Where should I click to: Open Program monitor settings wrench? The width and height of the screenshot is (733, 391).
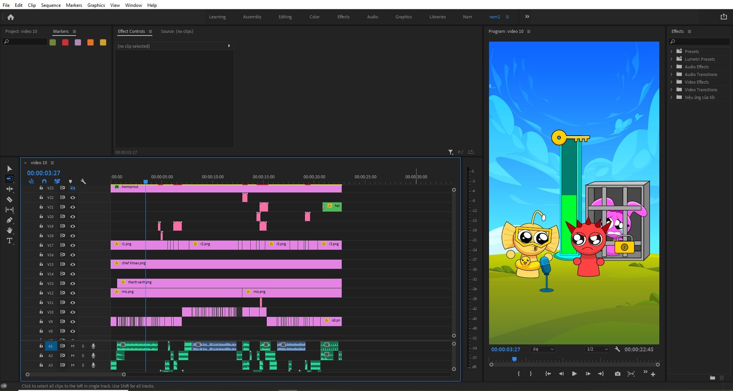coord(617,349)
